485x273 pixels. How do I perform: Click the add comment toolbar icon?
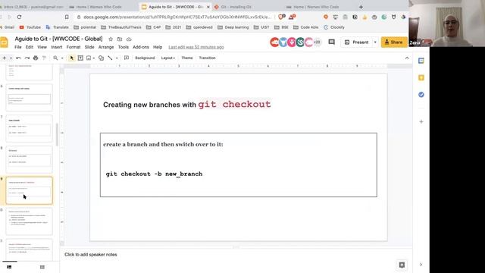click(x=127, y=58)
